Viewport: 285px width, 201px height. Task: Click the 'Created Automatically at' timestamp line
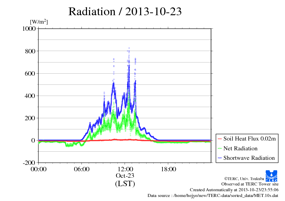[x=234, y=190]
